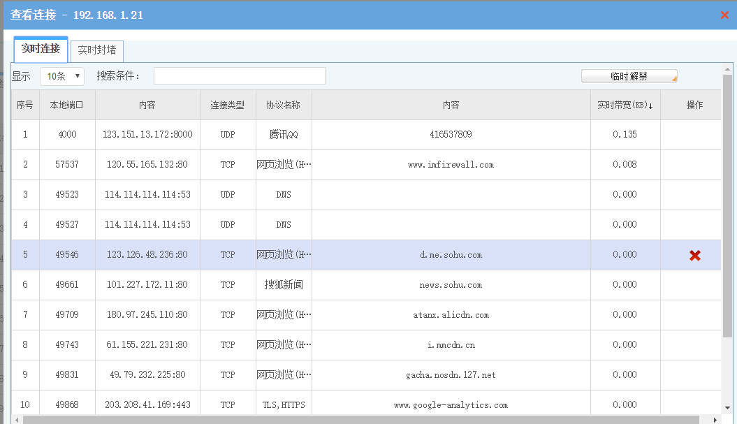The width and height of the screenshot is (737, 424).
Task: Select the 实时连接 tab
Action: tap(41, 50)
